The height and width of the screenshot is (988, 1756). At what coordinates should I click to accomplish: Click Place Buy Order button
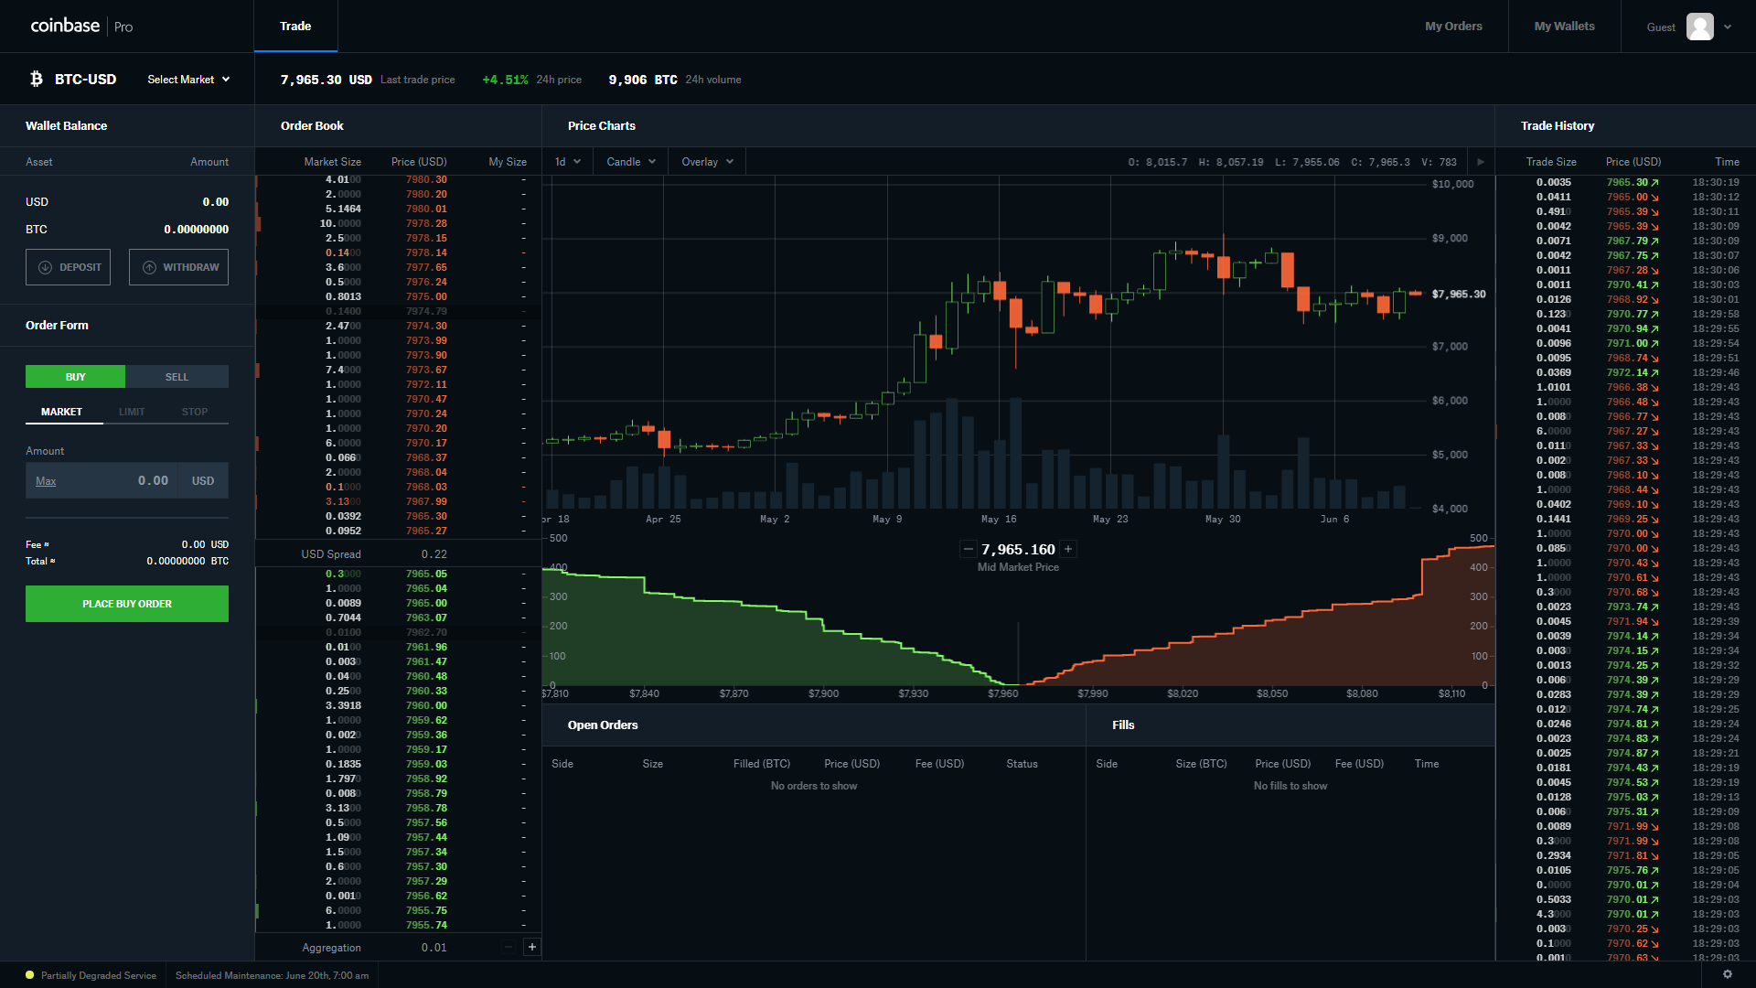[127, 604]
